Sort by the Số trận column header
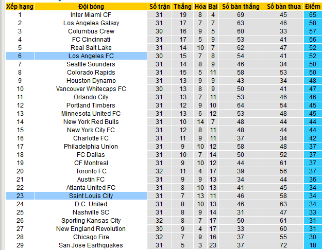 (x=159, y=7)
